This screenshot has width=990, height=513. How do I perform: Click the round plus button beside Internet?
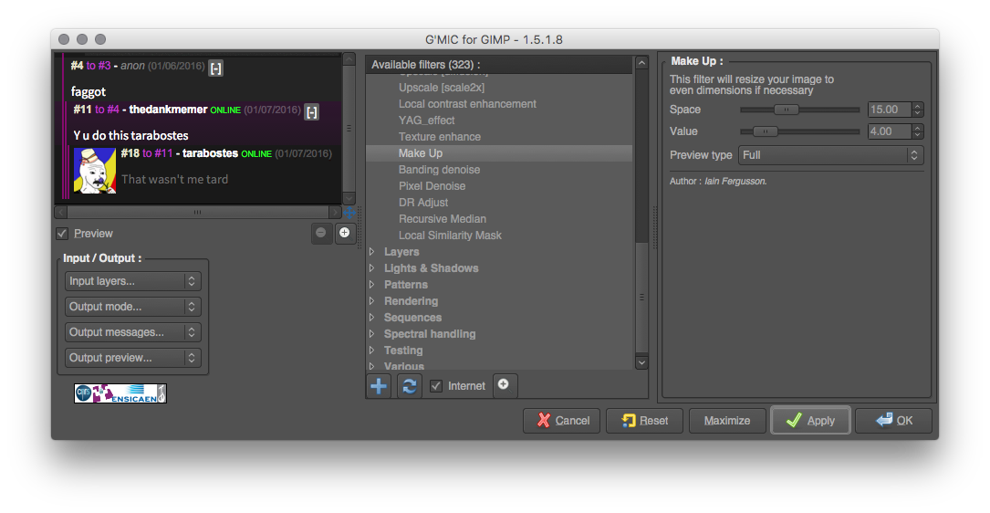click(504, 385)
